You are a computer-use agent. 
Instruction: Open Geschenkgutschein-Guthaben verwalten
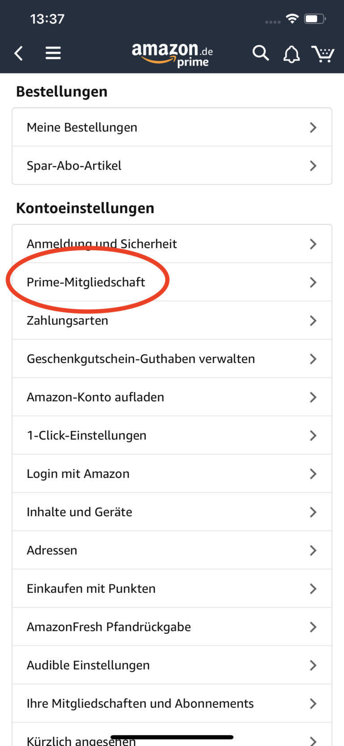coord(172,359)
